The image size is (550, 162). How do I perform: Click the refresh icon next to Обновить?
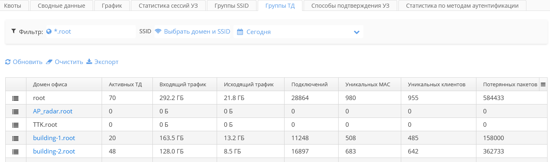8,62
